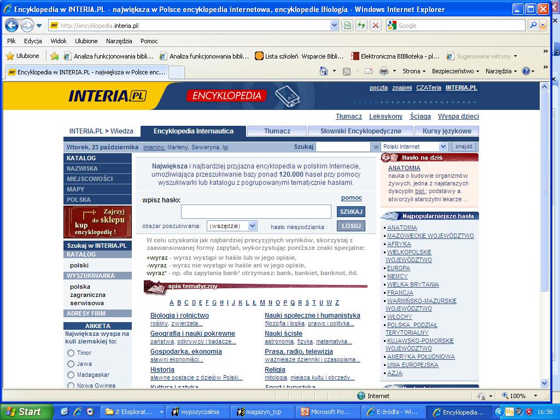Expand the address bar URL history dropdown
This screenshot has width=560, height=420.
point(334,25)
